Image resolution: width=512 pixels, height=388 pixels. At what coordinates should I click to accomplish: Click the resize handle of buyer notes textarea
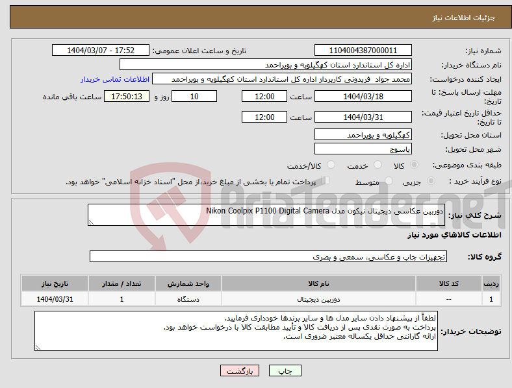tap(38, 348)
